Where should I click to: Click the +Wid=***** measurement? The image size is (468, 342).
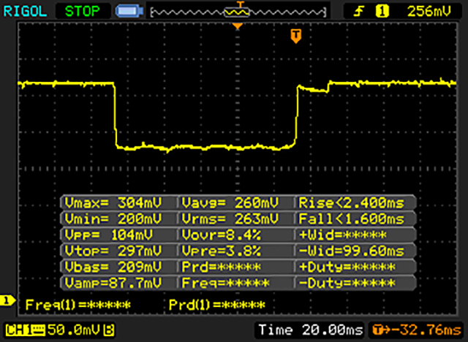343,235
